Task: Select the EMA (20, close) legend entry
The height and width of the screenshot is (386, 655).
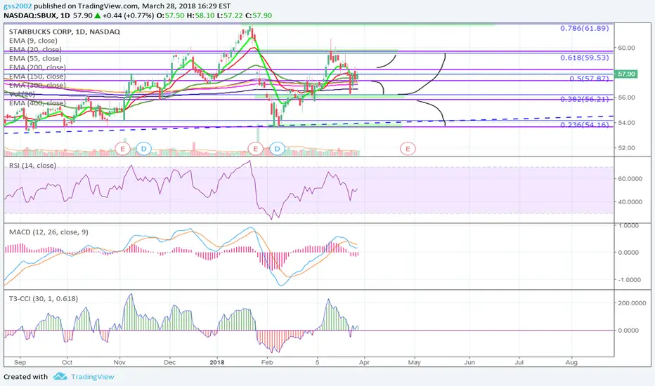Action: tap(35, 50)
